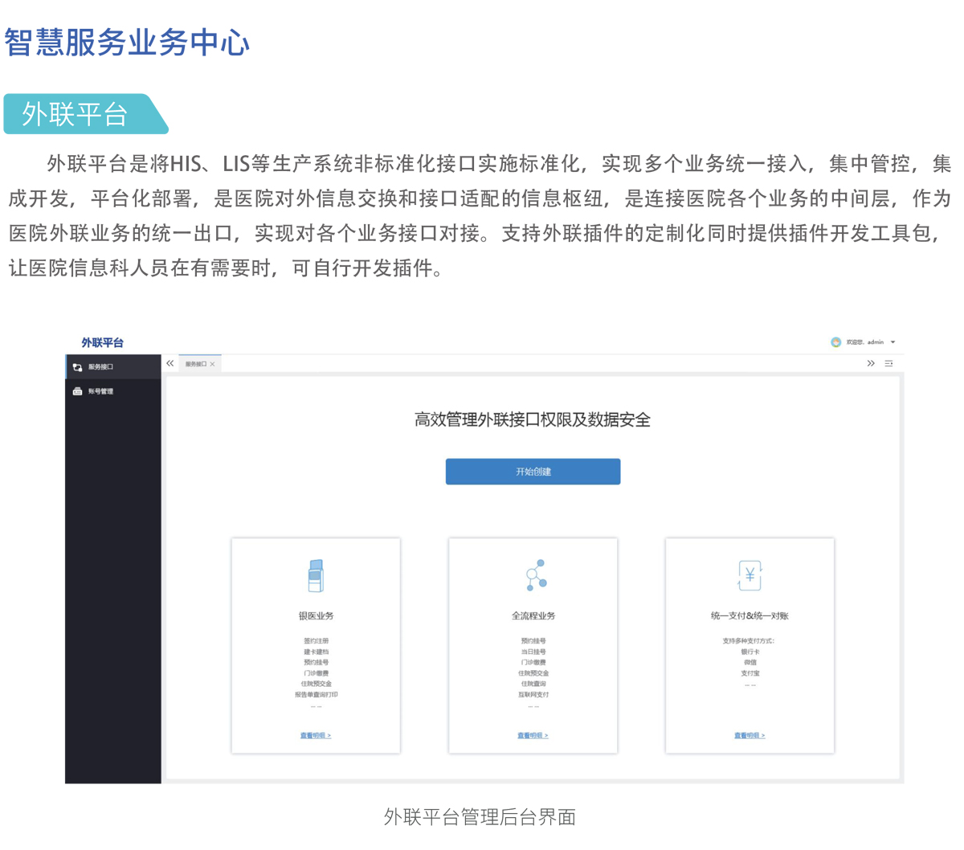Click the admin user avatar
This screenshot has width=964, height=850.
click(x=835, y=342)
